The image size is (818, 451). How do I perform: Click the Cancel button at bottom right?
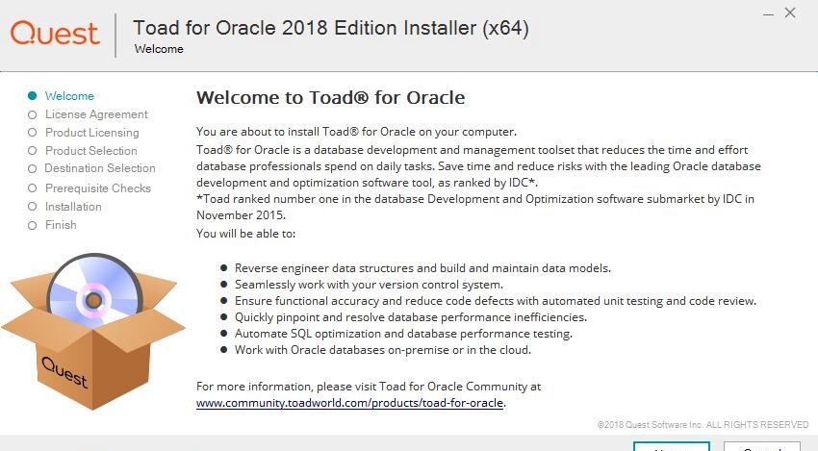[761, 447]
